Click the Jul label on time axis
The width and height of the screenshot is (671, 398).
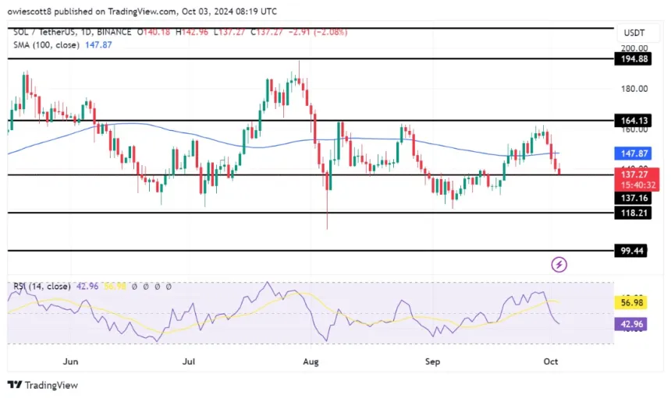(189, 361)
